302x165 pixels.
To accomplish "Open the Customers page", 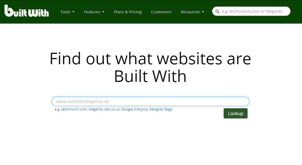I will [161, 12].
